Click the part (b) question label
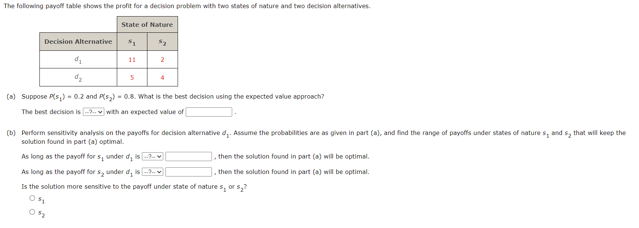Image resolution: width=639 pixels, height=228 pixels. pyautogui.click(x=11, y=133)
